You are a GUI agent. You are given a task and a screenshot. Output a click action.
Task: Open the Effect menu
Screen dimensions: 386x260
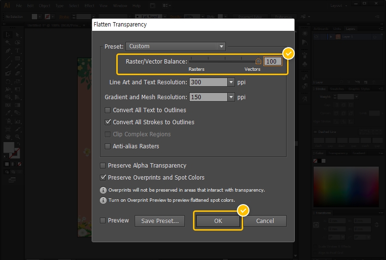[x=89, y=6]
